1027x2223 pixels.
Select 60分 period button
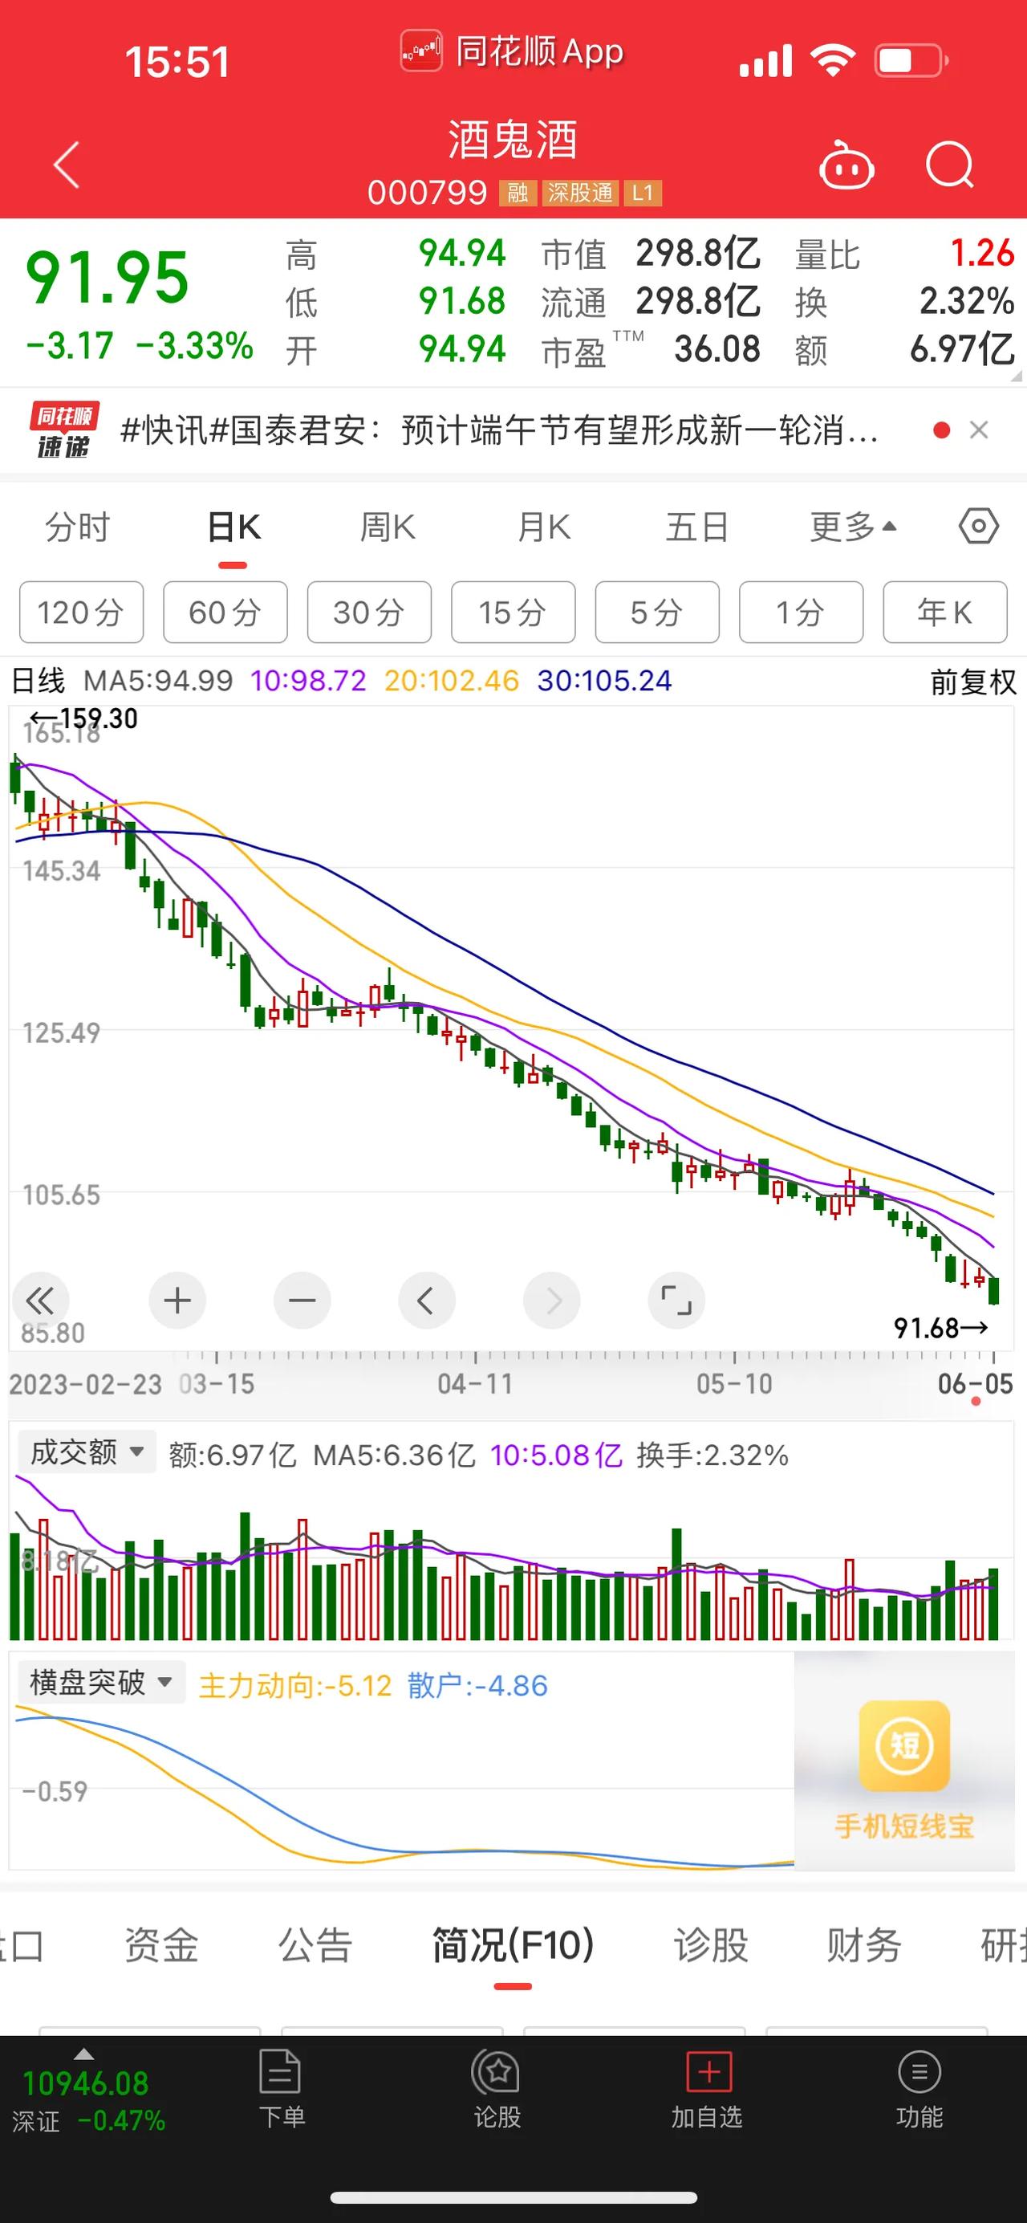225,612
